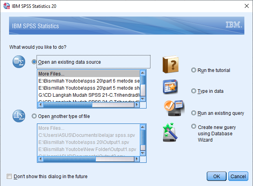Click the Database Wizard wand icon

point(170,132)
